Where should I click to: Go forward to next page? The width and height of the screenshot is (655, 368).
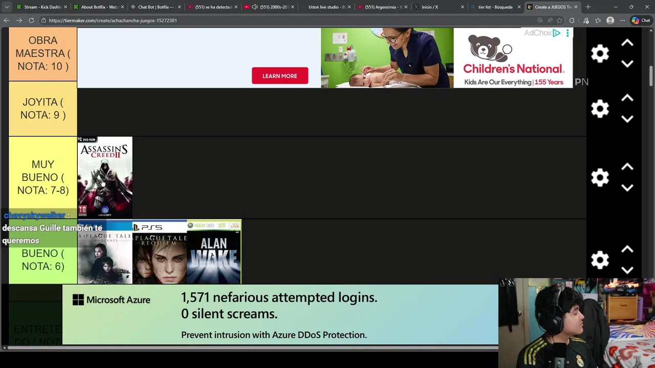[x=19, y=20]
